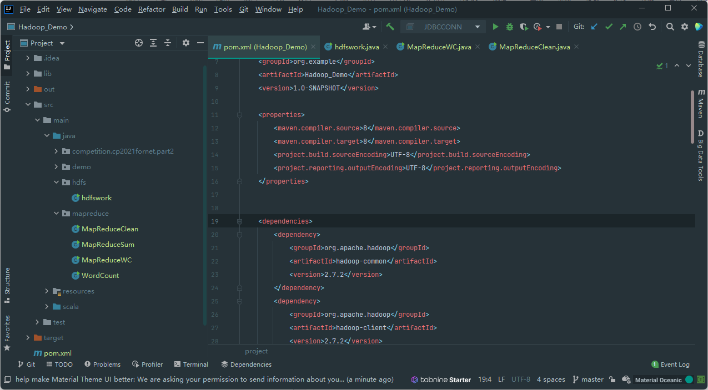Commit changes with Git checkmark icon
Image resolution: width=708 pixels, height=390 pixels.
pyautogui.click(x=609, y=27)
